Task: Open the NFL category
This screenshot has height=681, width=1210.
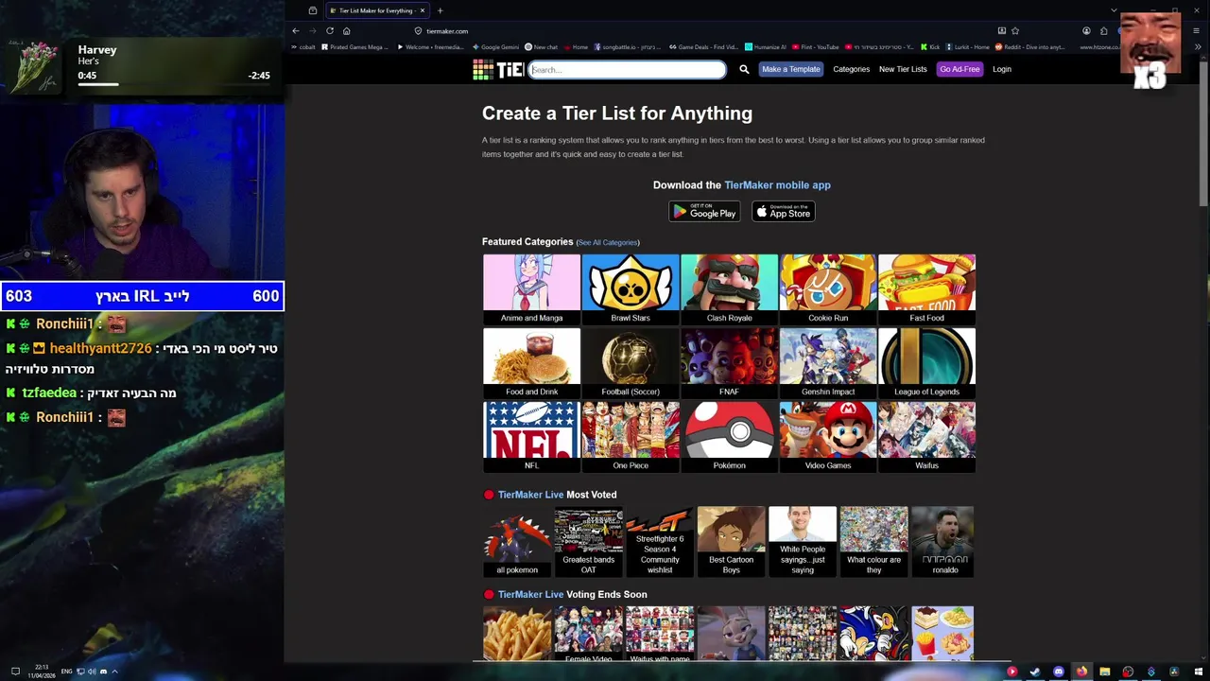Action: pos(531,437)
